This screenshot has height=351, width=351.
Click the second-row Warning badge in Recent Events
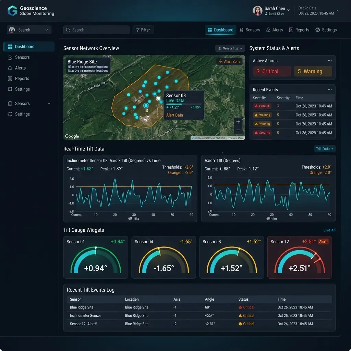click(262, 115)
